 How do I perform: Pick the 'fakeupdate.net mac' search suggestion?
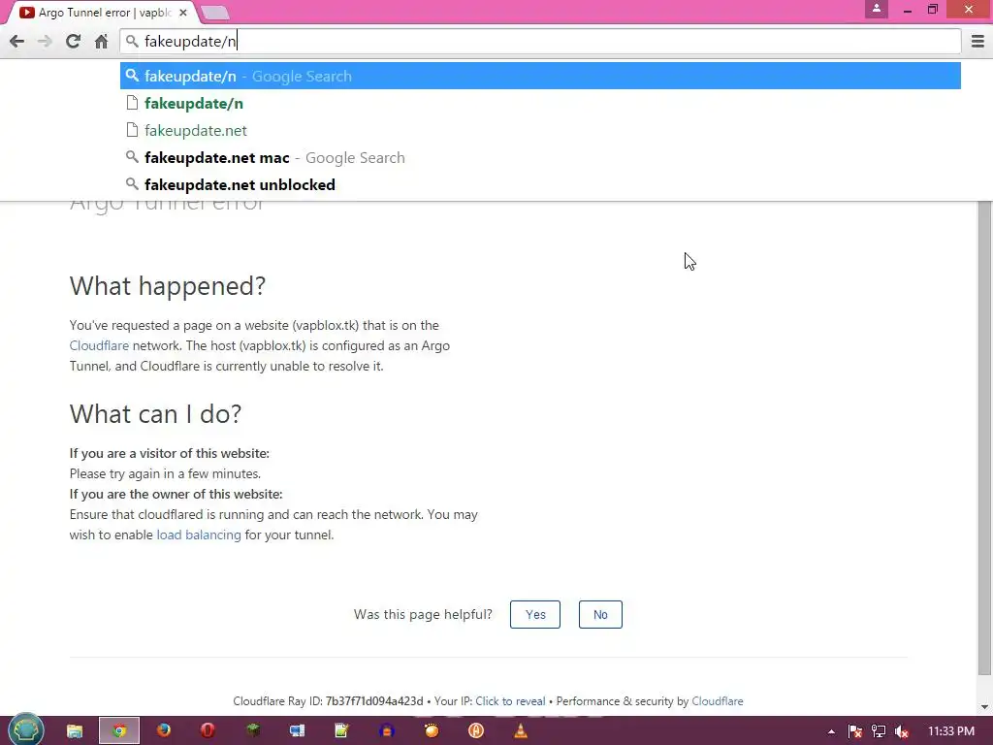pos(540,158)
